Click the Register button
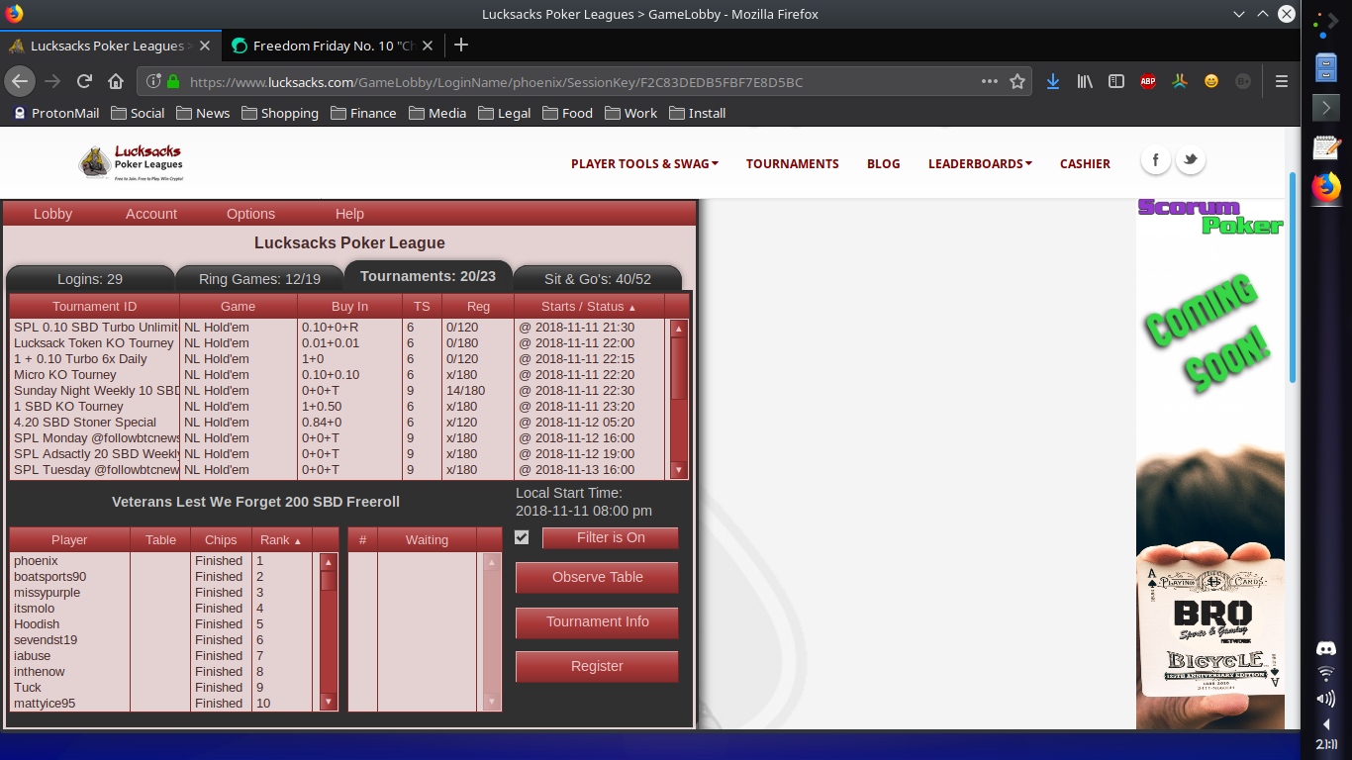This screenshot has height=760, width=1352. [x=597, y=666]
